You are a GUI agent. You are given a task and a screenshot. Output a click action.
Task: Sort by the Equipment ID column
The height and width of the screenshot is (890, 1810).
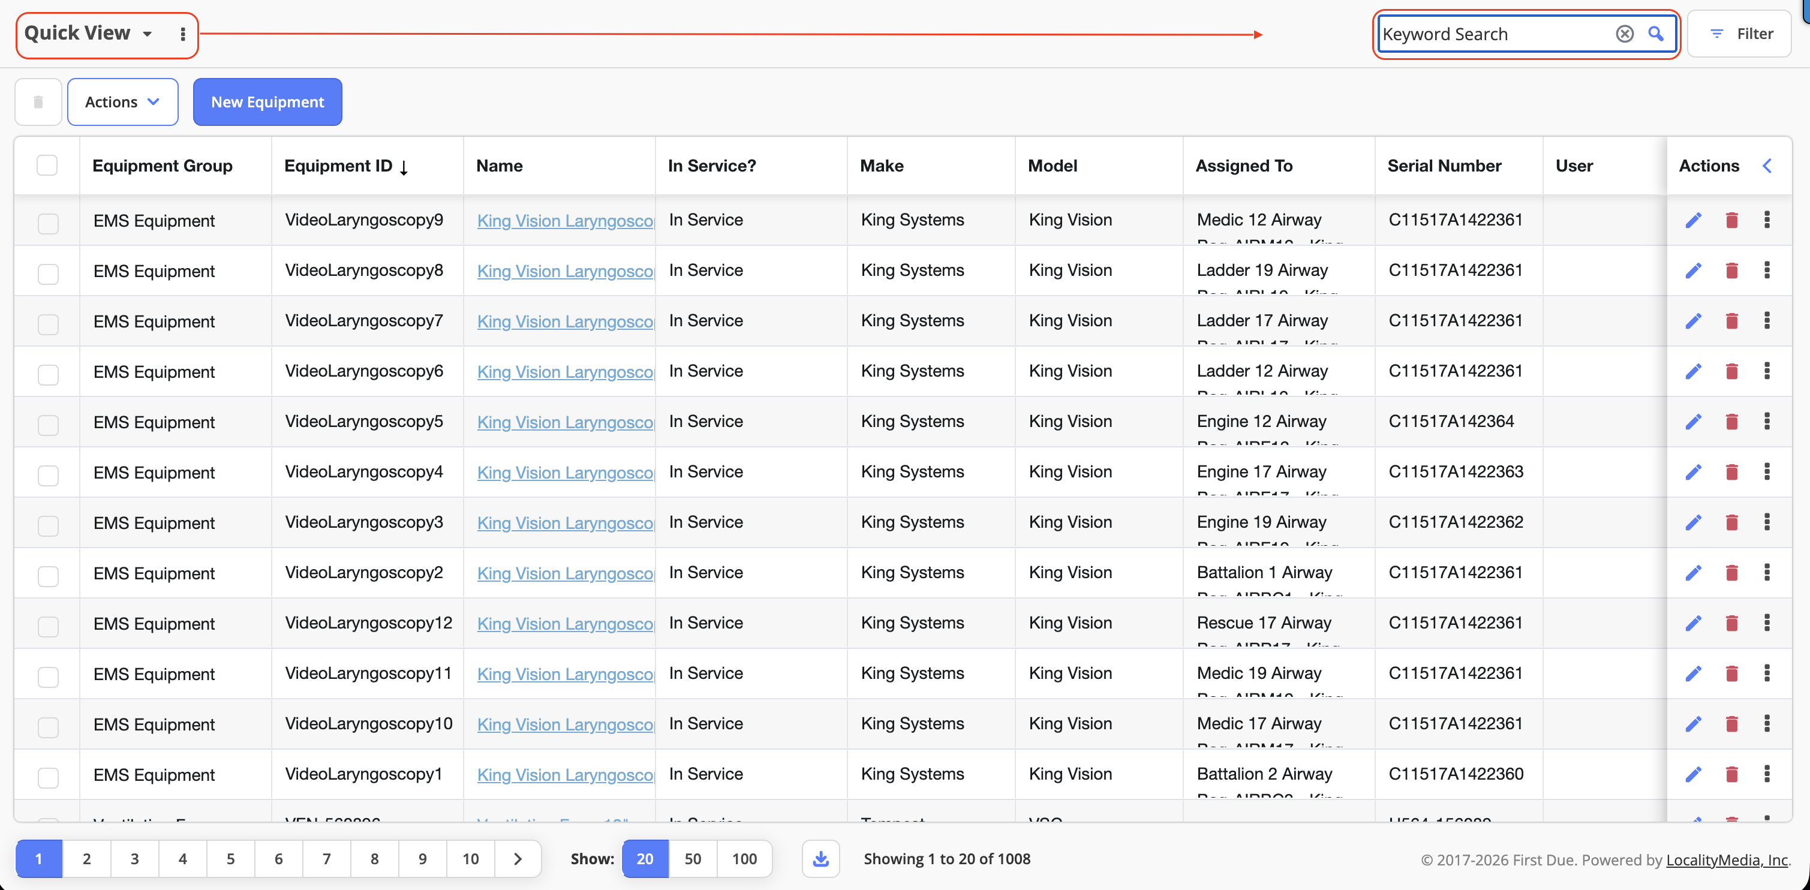coord(345,166)
